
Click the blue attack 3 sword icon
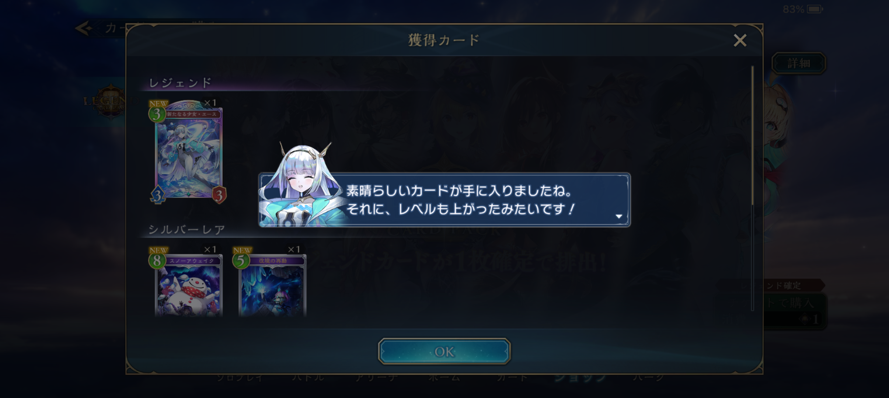coord(158,195)
